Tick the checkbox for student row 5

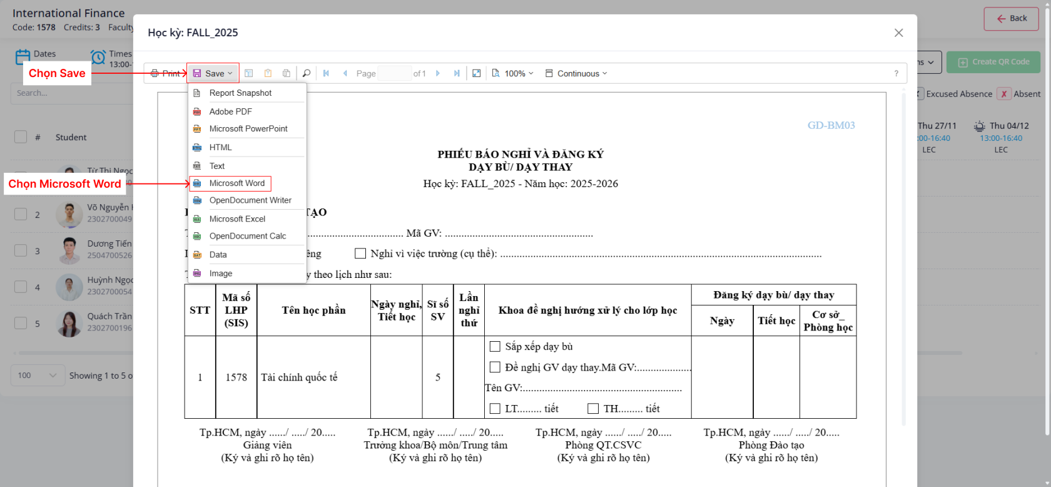[21, 323]
